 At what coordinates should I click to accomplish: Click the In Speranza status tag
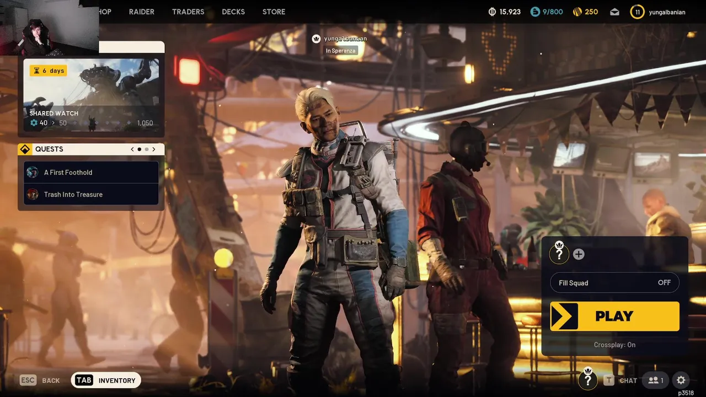[x=341, y=51]
